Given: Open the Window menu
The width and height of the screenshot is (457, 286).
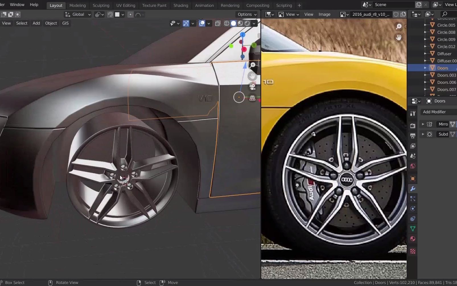Looking at the screenshot, I should click(17, 5).
